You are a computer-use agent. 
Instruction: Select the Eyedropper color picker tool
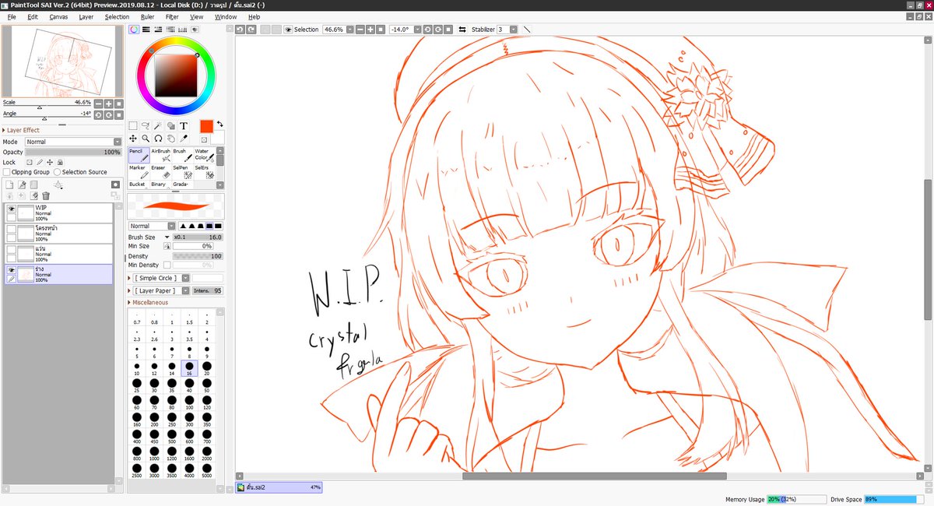click(x=184, y=138)
